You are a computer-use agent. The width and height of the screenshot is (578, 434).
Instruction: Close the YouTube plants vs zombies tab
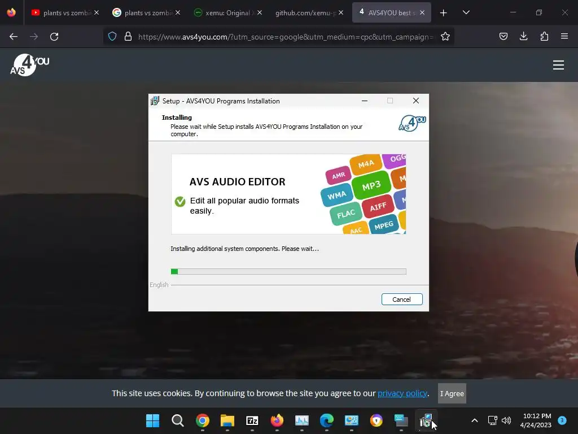click(96, 12)
